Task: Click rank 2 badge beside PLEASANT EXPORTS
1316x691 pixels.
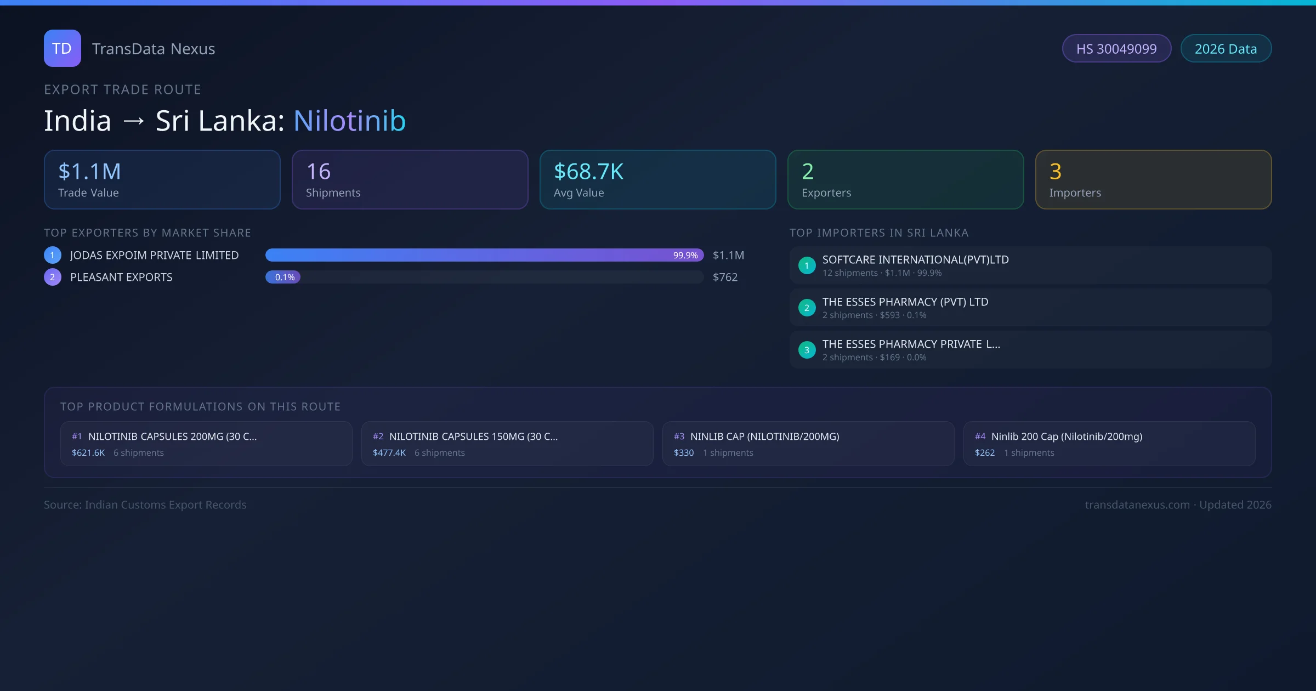Action: tap(53, 277)
